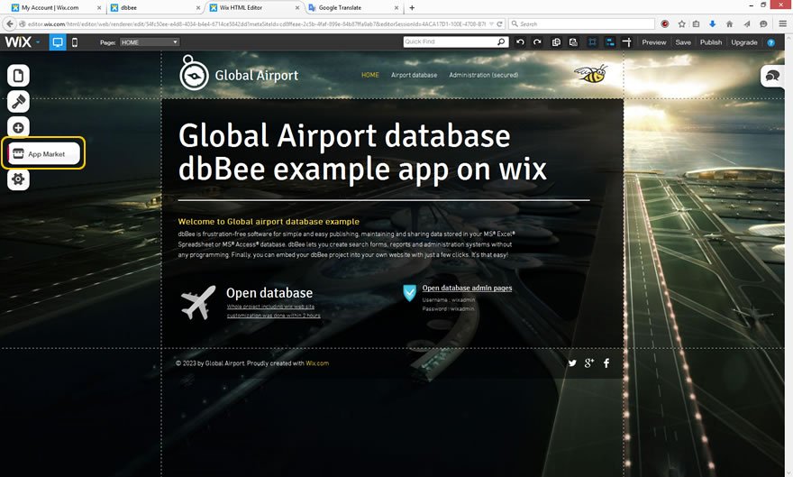Image resolution: width=793 pixels, height=477 pixels.
Task: Open the editor help question icon
Action: tap(770, 43)
